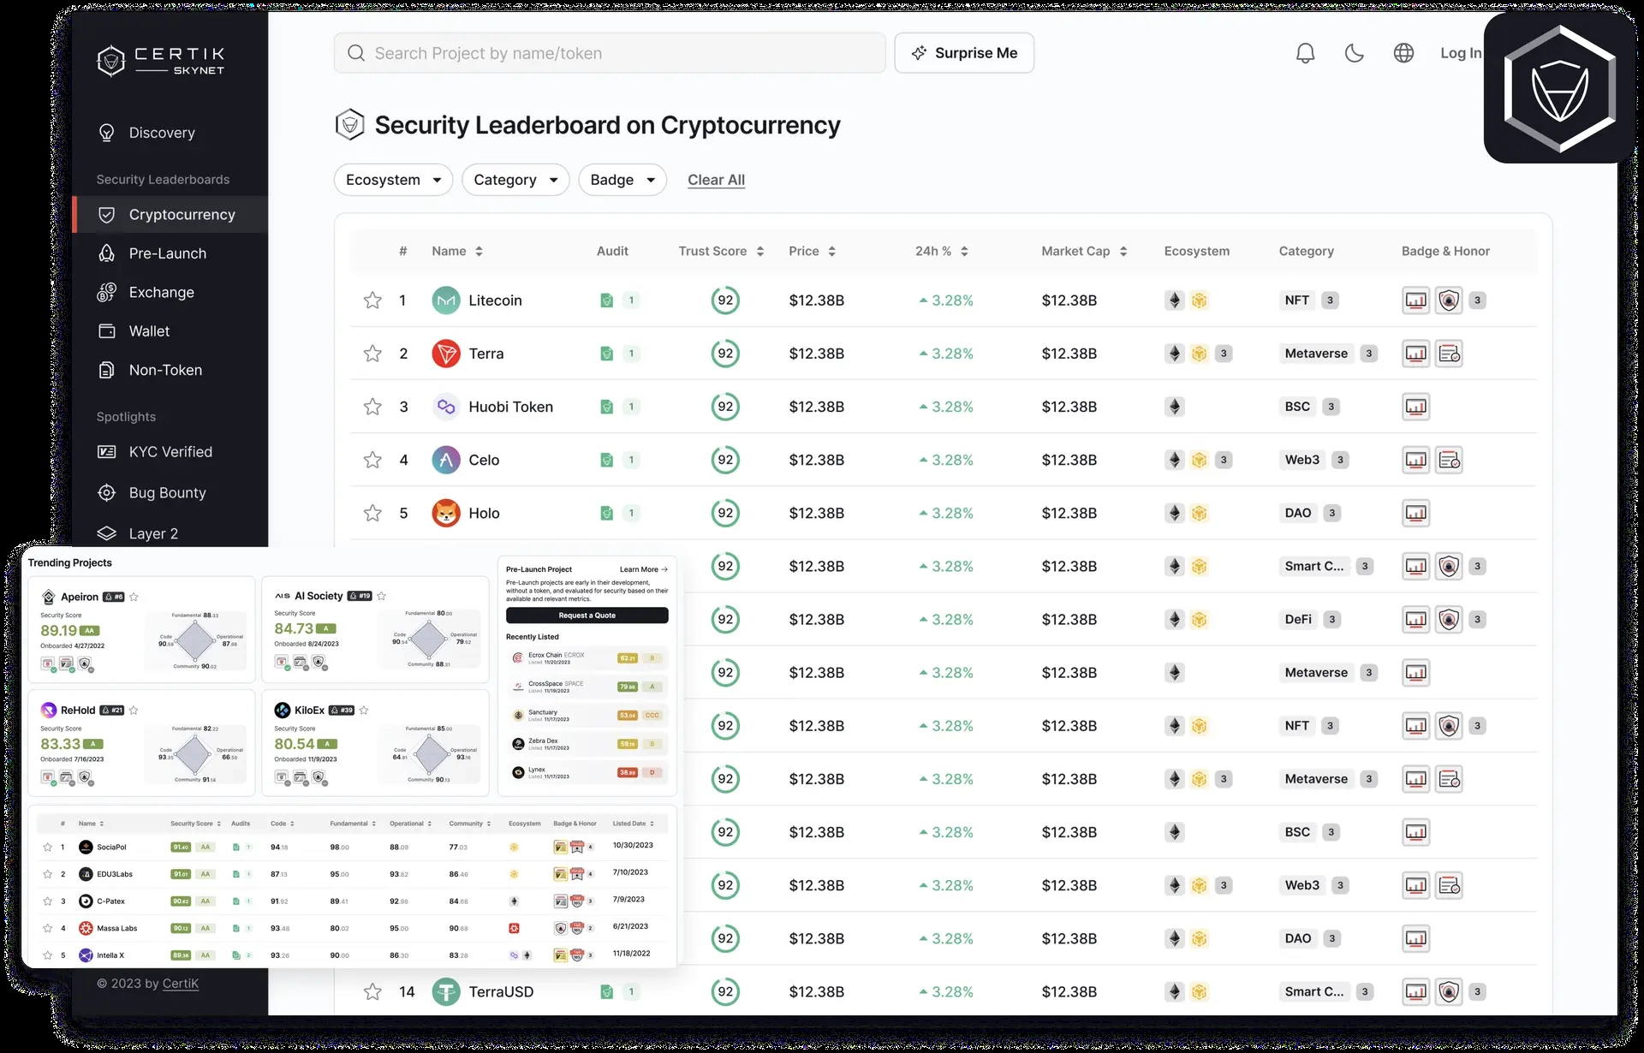Screen dimensions: 1644x1053
Task: Star the TerraUSD row
Action: coord(372,991)
